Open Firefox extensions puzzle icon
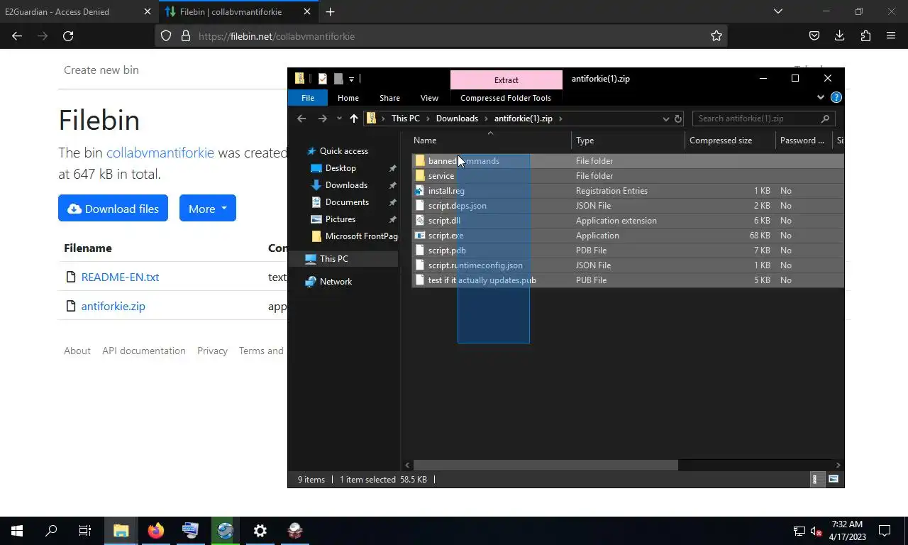The image size is (908, 545). 865,35
